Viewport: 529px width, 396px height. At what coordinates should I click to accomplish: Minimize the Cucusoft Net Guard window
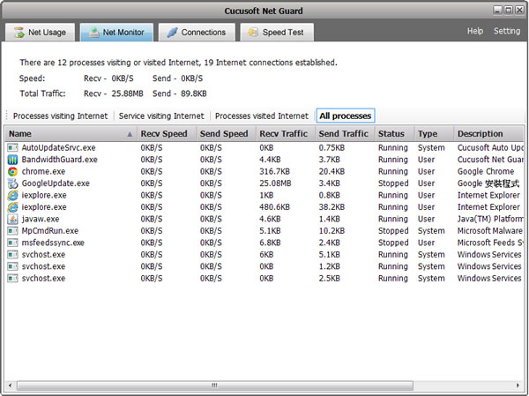click(497, 10)
